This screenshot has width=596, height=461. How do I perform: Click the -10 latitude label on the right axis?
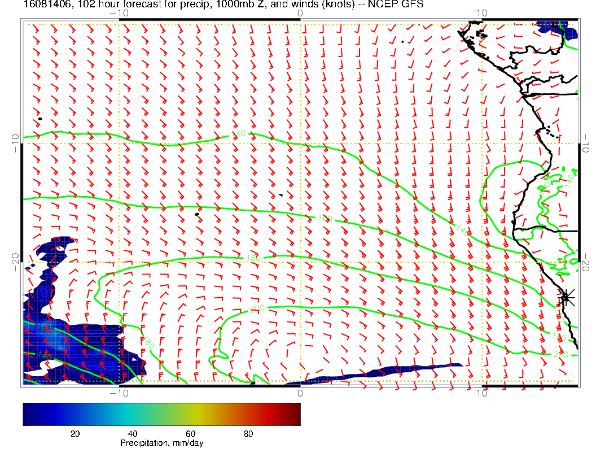click(x=586, y=143)
